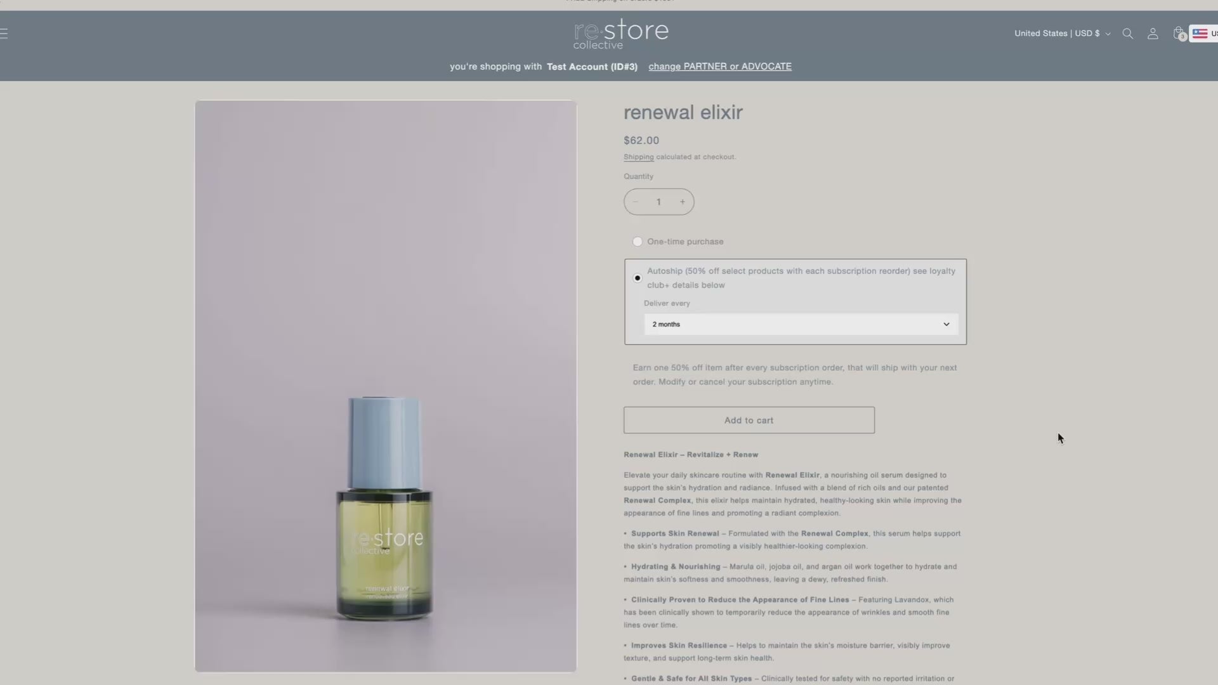1218x685 pixels.
Task: Follow the Shipping link under price
Action: click(x=638, y=157)
